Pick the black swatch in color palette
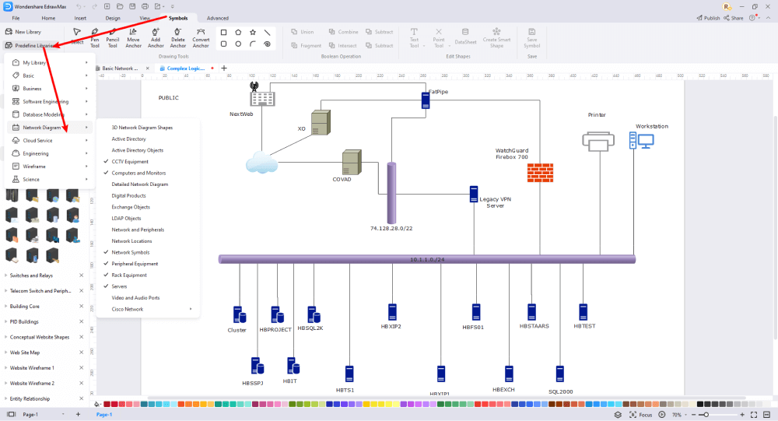778x421 pixels. (701, 404)
